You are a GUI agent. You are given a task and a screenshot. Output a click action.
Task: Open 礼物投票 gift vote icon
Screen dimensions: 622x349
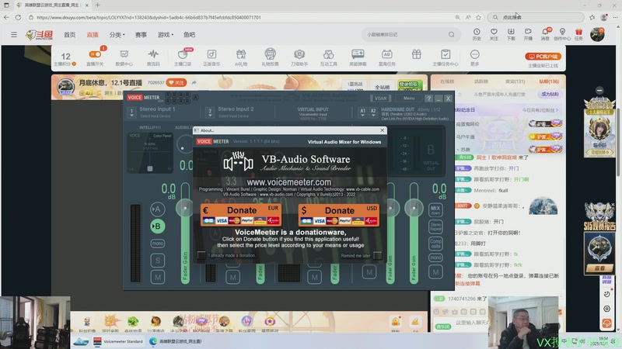270,57
